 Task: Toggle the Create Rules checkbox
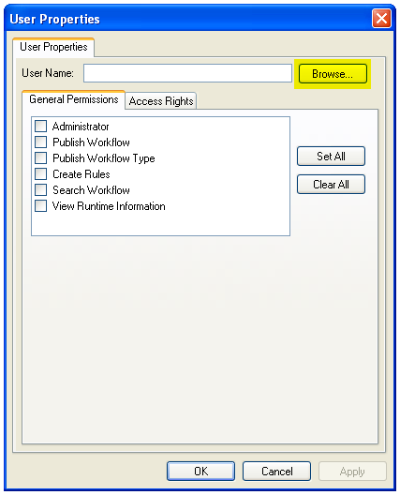click(40, 174)
